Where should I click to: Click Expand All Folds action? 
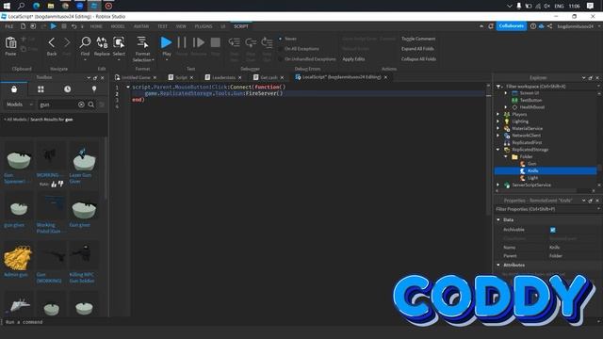coord(417,49)
